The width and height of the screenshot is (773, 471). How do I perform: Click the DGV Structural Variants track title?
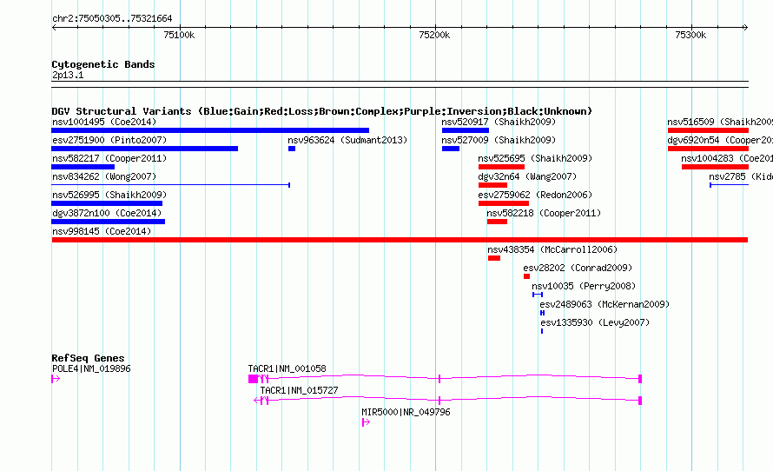321,111
